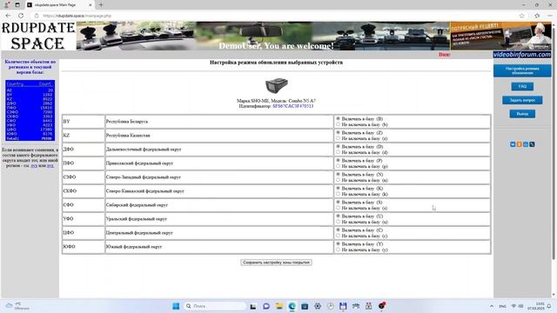Image resolution: width=557 pixels, height=313 pixels.
Task: Select do not include for ЦФО (c)
Action: point(338,236)
